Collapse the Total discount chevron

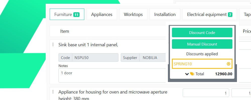[x=187, y=74]
